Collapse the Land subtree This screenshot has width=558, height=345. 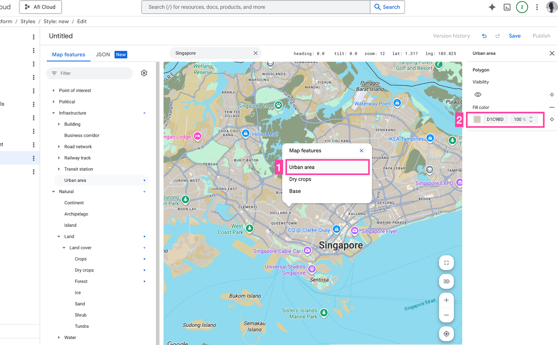59,237
